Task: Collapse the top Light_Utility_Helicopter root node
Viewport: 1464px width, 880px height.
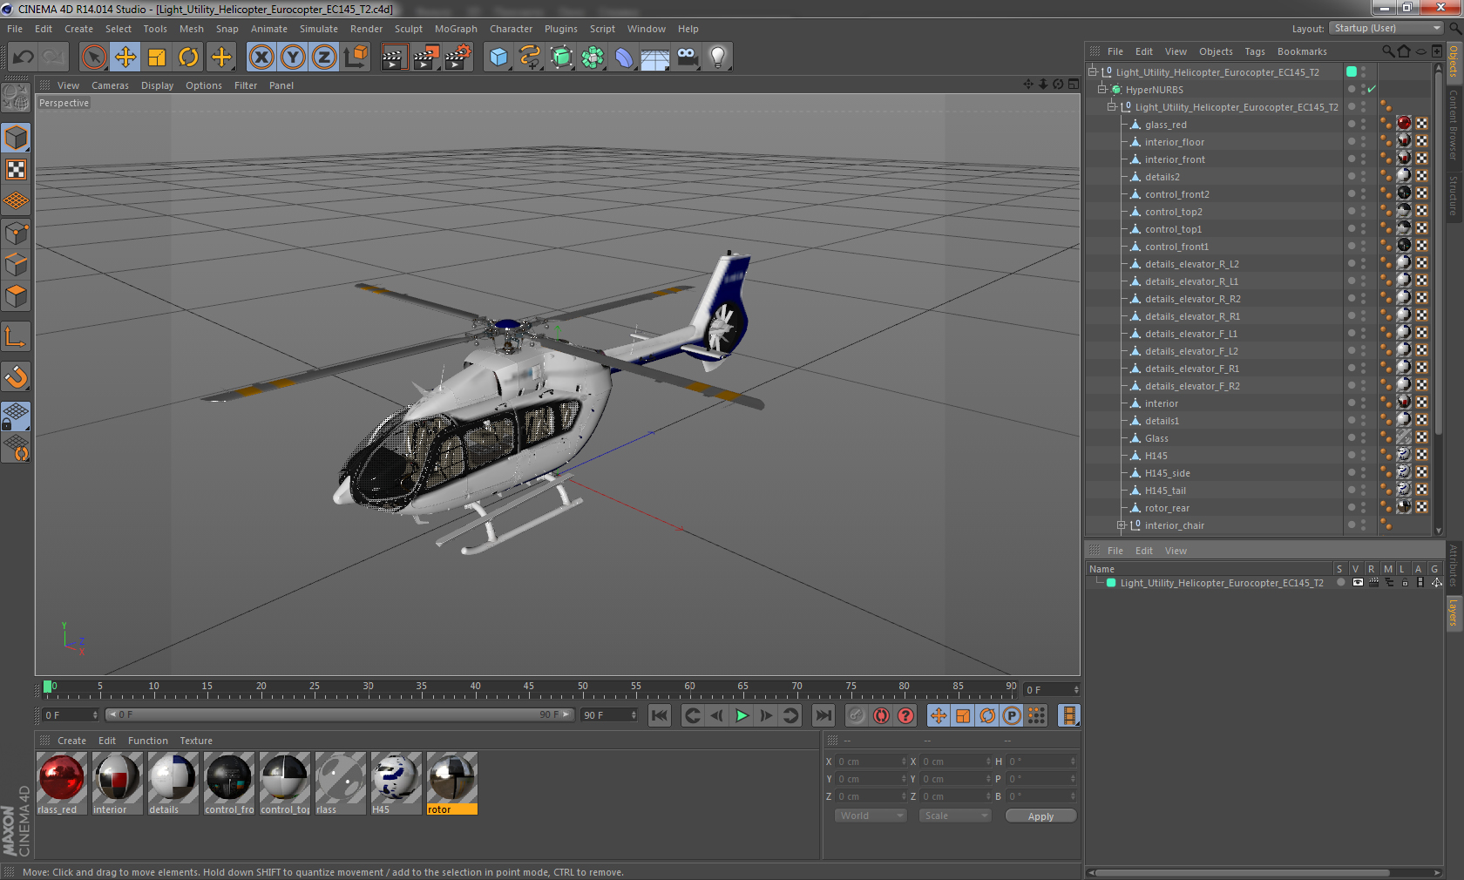Action: (1093, 71)
